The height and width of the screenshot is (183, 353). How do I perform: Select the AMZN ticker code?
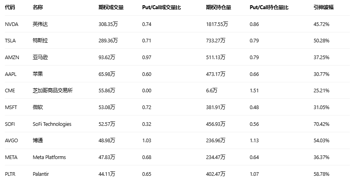tap(12, 58)
